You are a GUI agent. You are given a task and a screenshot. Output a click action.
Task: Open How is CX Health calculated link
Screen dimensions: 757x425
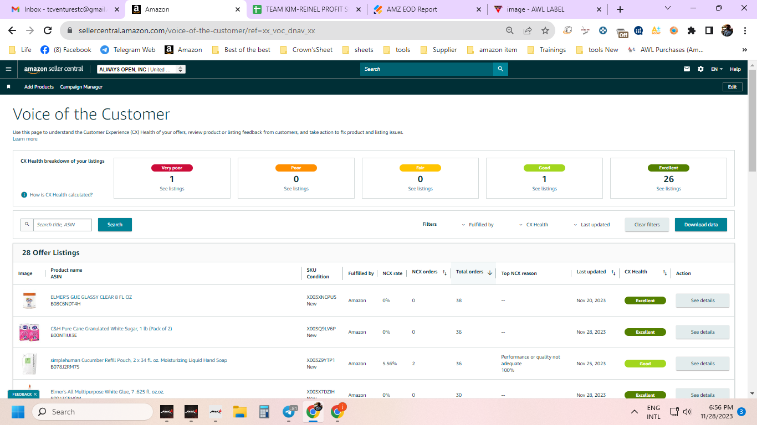click(x=61, y=195)
